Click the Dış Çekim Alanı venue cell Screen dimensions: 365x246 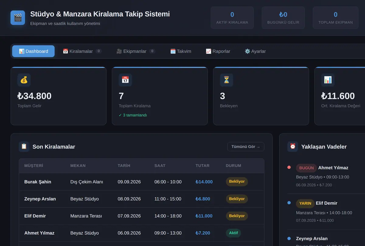tap(87, 182)
